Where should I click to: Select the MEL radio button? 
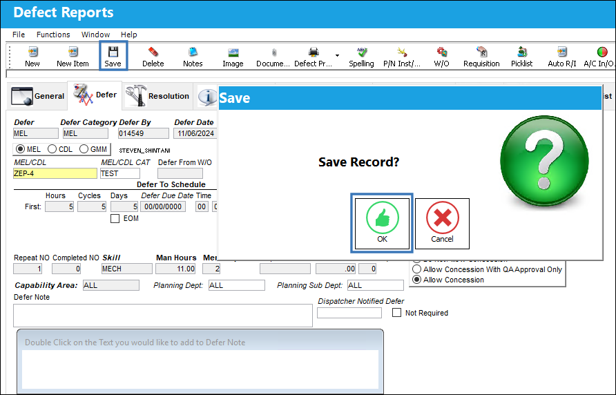point(19,149)
